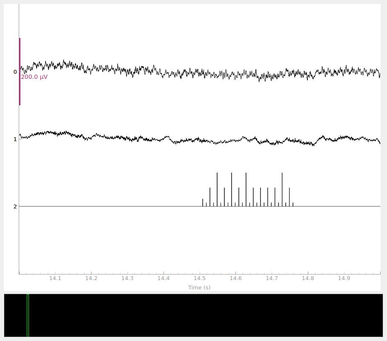Viewport: 387px width, 341px height.
Task: Click the 14.4 time axis label
Action: 163,278
